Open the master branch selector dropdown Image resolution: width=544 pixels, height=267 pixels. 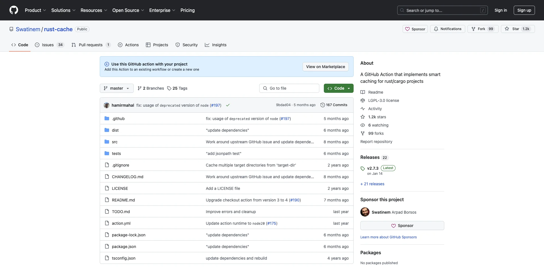(116, 88)
